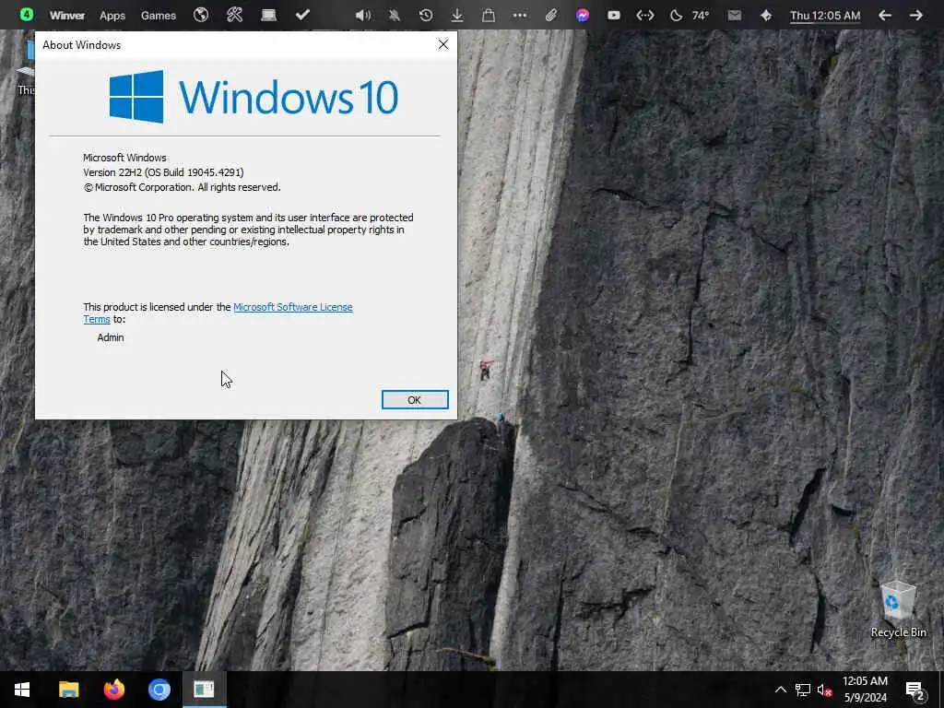Click the paperclip attachment icon

[551, 16]
